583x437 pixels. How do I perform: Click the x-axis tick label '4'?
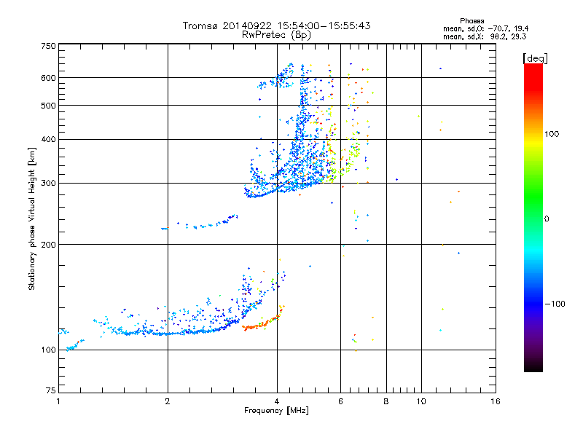click(x=277, y=401)
